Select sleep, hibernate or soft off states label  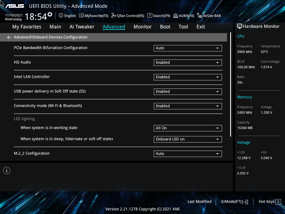(x=67, y=139)
